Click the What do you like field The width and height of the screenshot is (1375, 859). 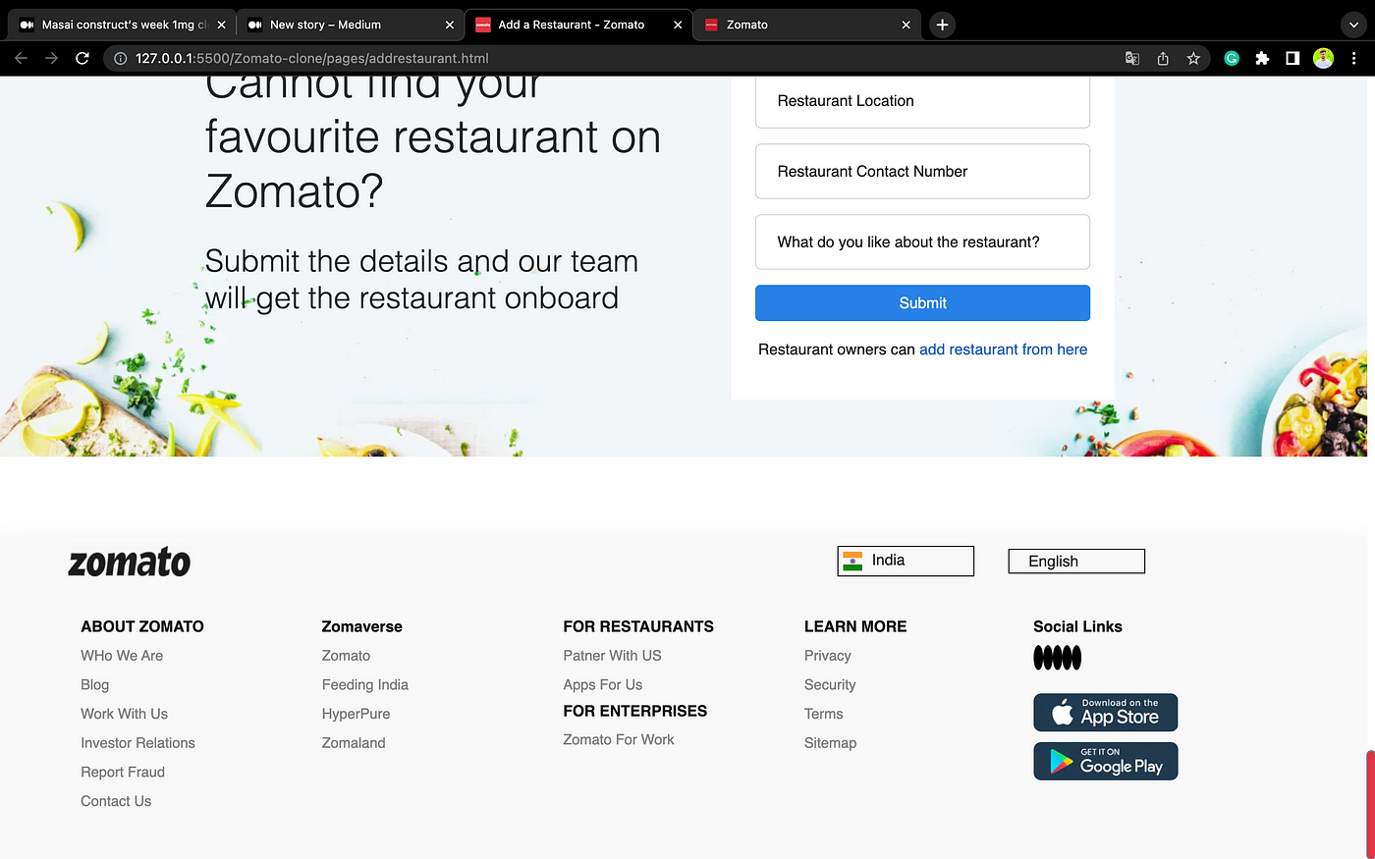pyautogui.click(x=922, y=242)
